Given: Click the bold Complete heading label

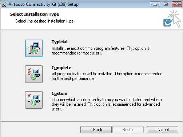Looking at the screenshot, I should tap(61, 68).
